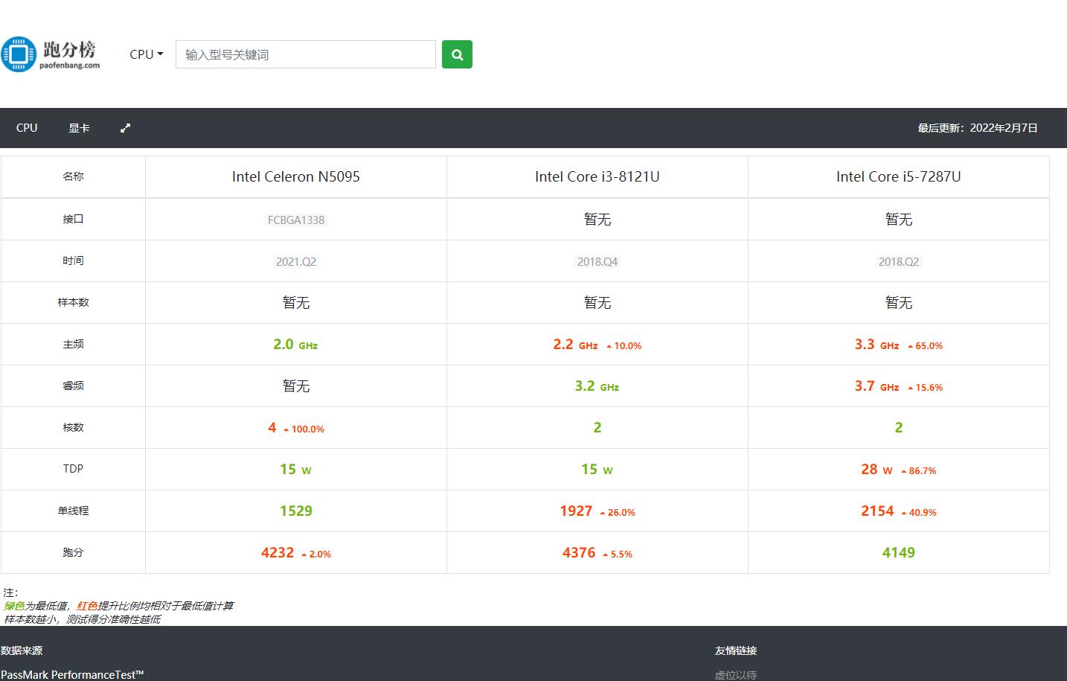Click the fullscreen expand arrows icon
Screen dimensions: 1067x681
click(125, 128)
